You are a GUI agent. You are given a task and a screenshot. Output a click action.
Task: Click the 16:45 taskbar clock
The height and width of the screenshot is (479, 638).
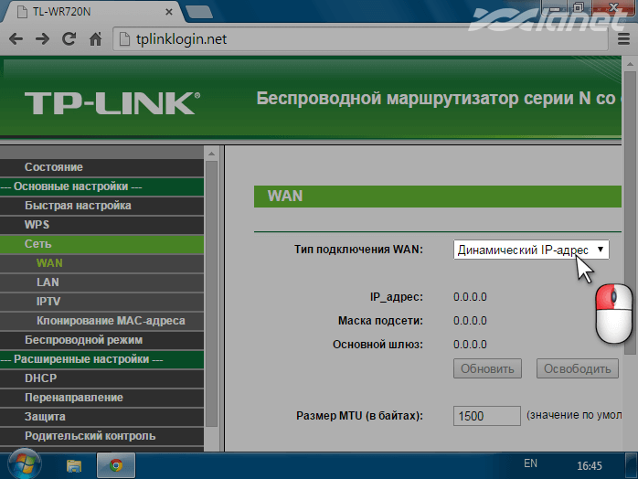pos(590,465)
